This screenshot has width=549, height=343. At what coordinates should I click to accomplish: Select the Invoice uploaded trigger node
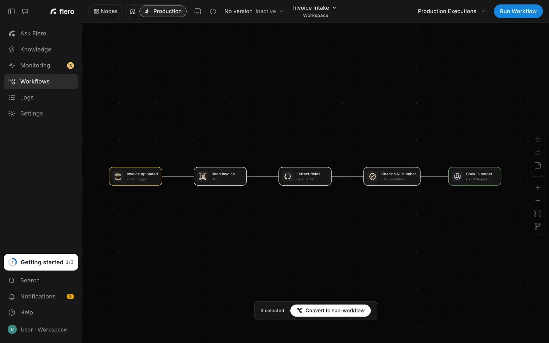(135, 176)
